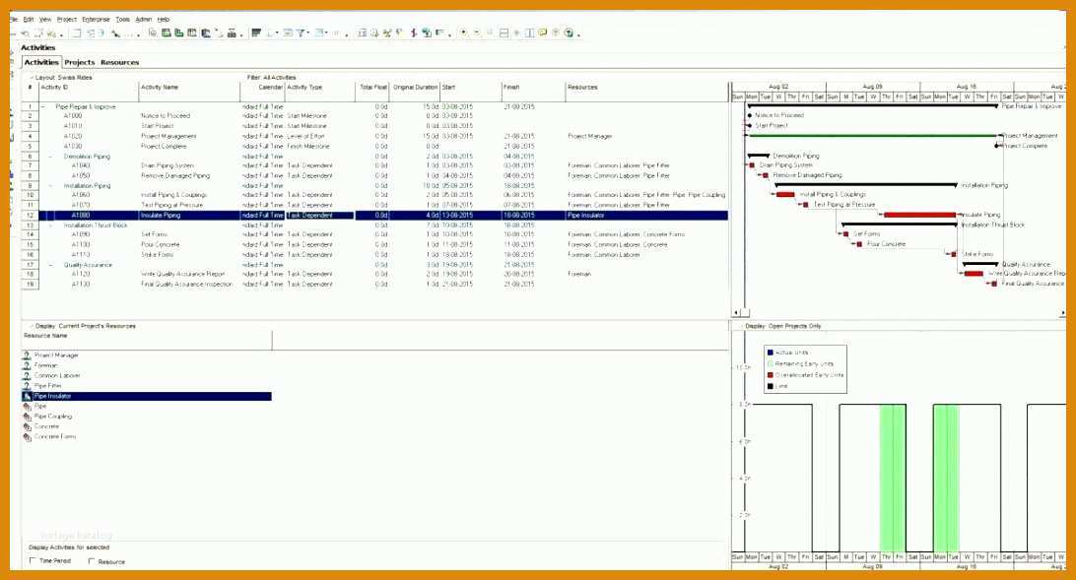Click the Actual Units blue legend swatch
Viewport: 1076px width, 580px height.
click(x=770, y=353)
